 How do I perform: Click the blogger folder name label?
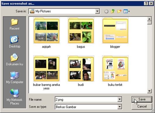coord(115,47)
